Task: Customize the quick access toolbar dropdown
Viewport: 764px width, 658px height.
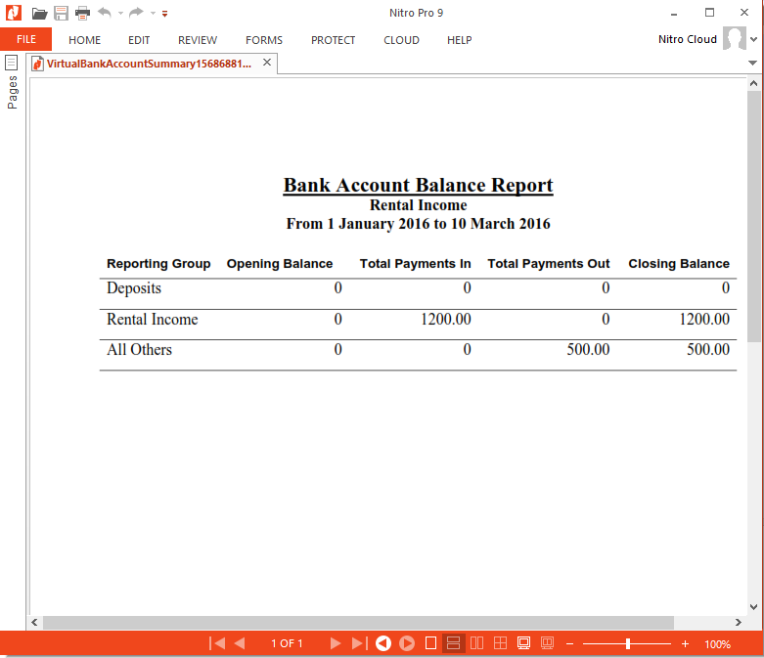Action: 165,14
